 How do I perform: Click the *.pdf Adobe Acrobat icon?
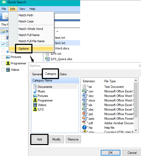84,123
